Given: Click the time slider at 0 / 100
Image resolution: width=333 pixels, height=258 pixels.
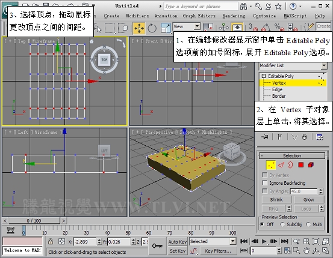Looking at the screenshot, I should [34, 221].
